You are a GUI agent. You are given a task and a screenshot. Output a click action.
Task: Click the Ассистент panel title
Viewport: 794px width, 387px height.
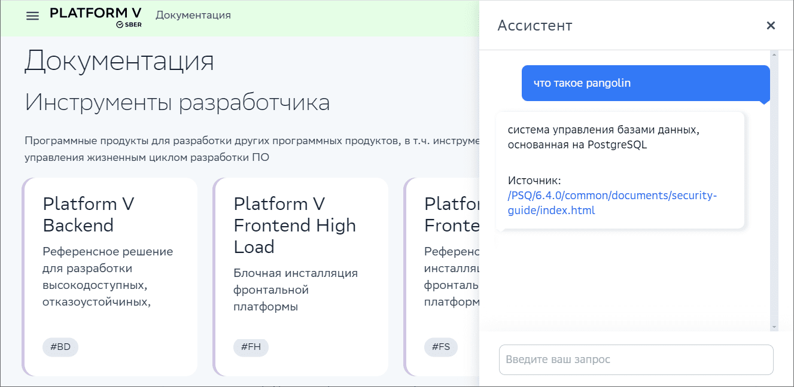coord(534,26)
